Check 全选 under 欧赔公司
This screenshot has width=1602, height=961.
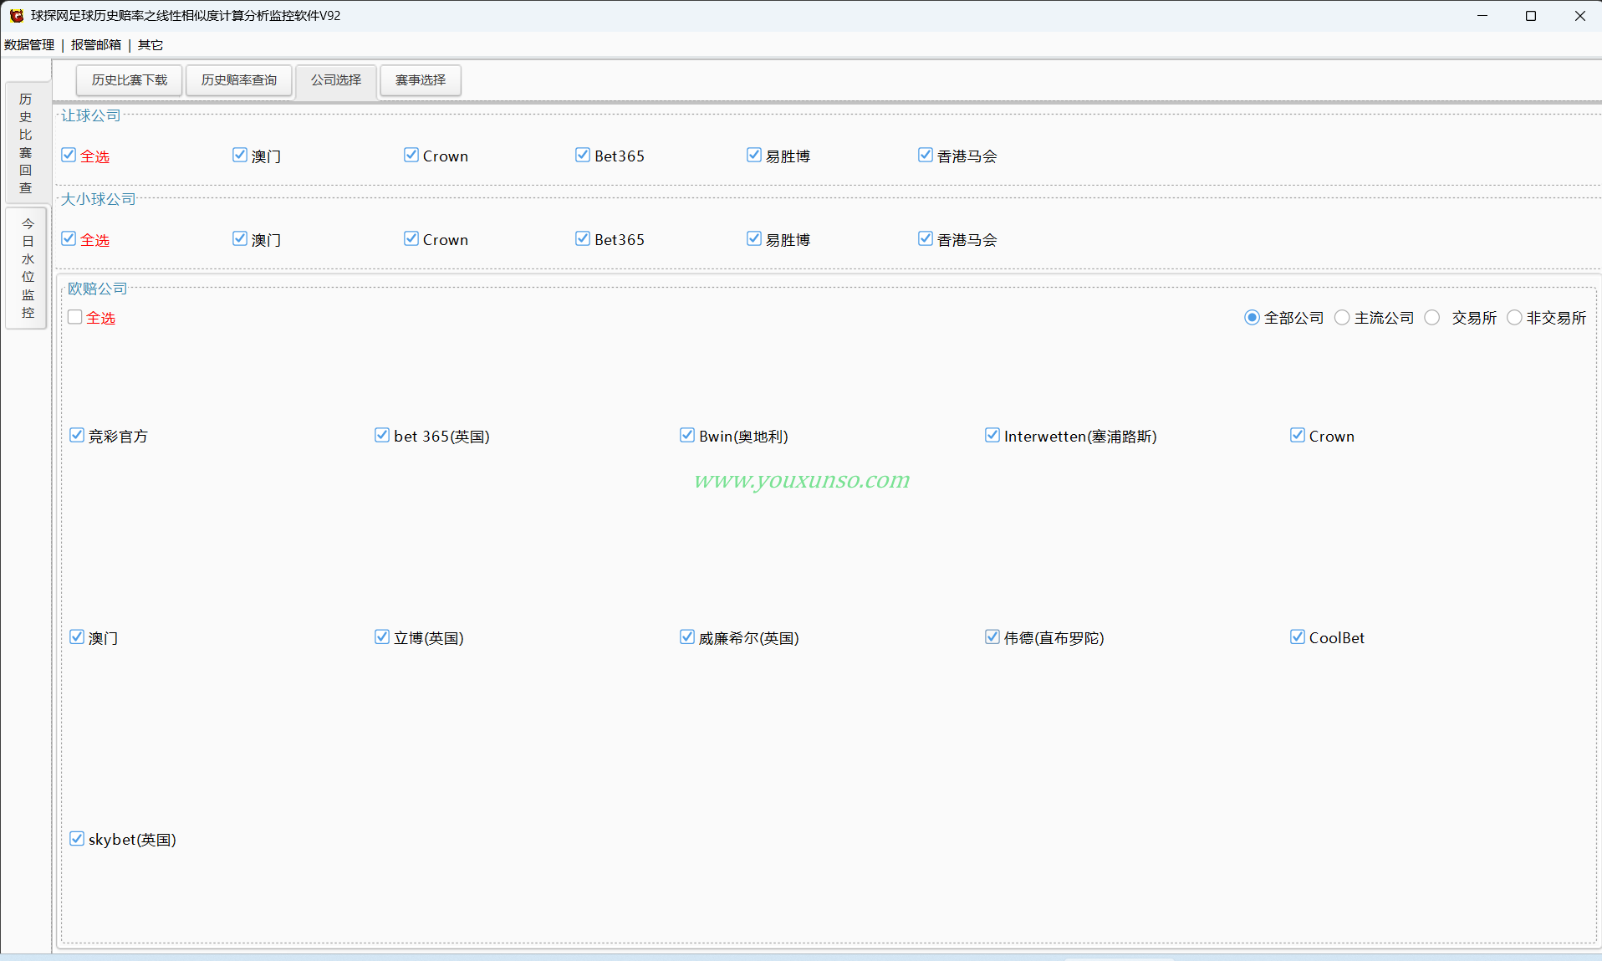tap(75, 318)
